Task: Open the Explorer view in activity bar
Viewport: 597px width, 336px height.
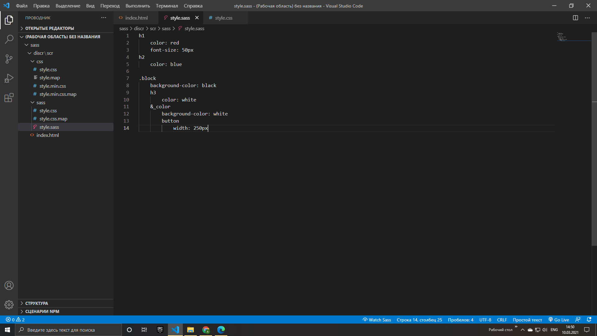Action: click(9, 20)
